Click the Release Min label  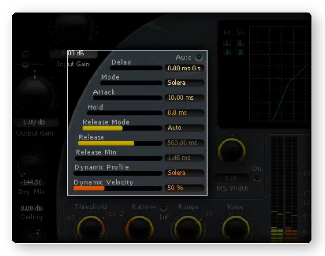(96, 152)
